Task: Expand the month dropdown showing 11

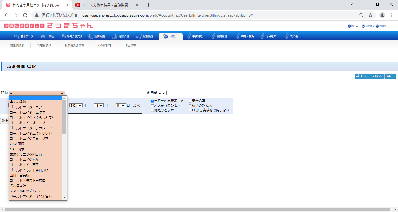Action: (x=98, y=105)
